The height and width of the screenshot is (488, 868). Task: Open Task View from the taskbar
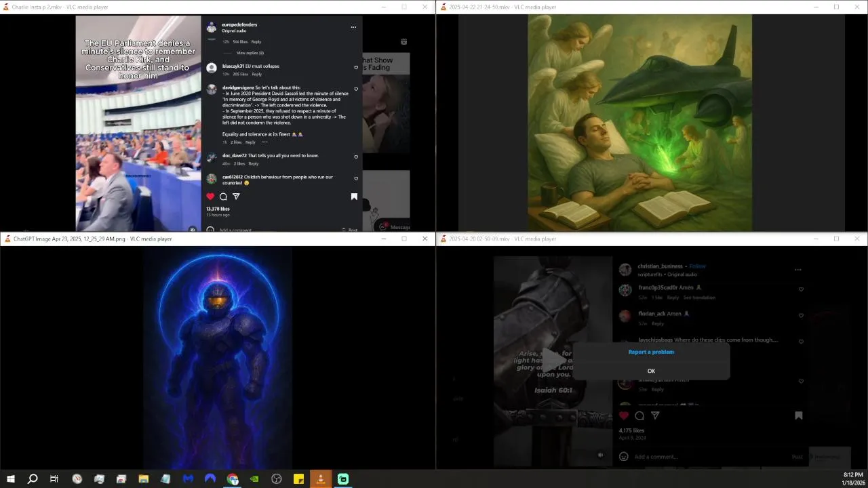point(54,479)
